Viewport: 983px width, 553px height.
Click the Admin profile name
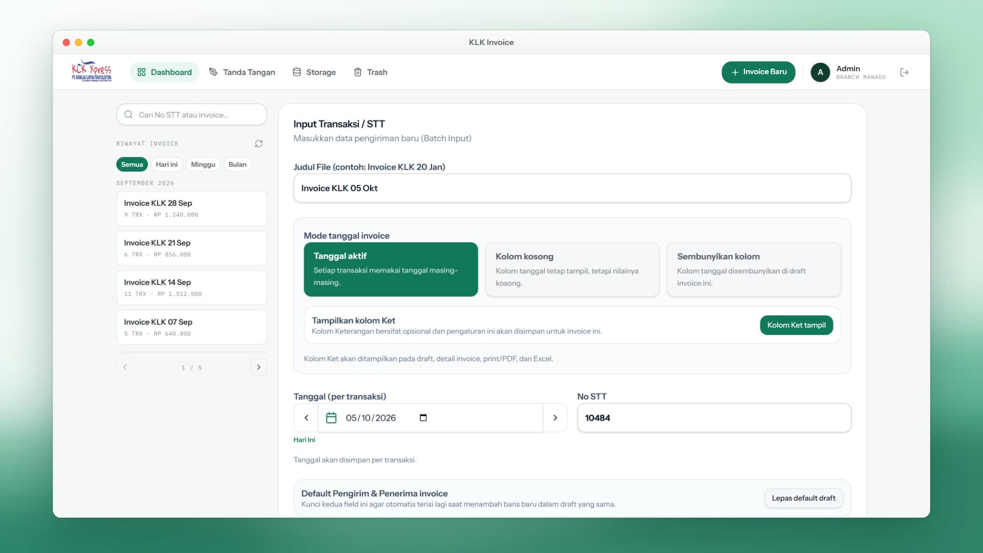(848, 69)
